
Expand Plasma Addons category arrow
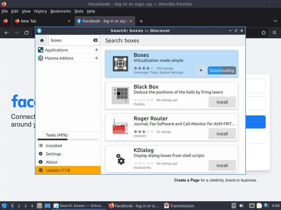96,58
